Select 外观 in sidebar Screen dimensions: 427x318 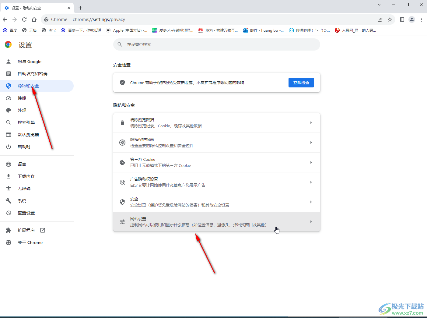click(37, 110)
